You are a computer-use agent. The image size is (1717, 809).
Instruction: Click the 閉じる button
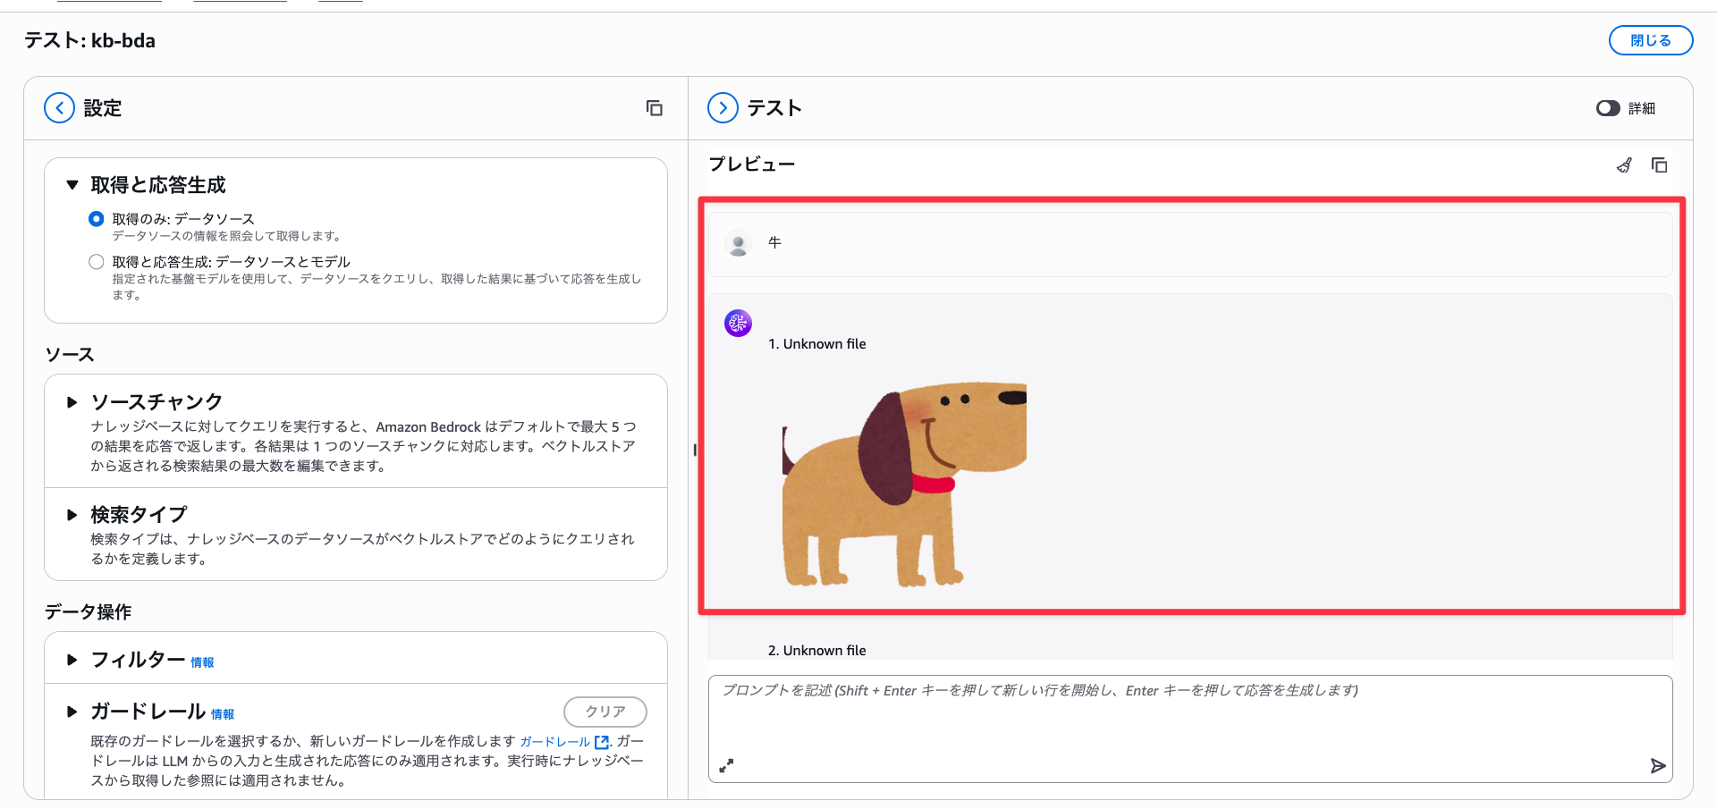click(x=1650, y=40)
